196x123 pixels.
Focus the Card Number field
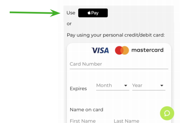click(119, 64)
